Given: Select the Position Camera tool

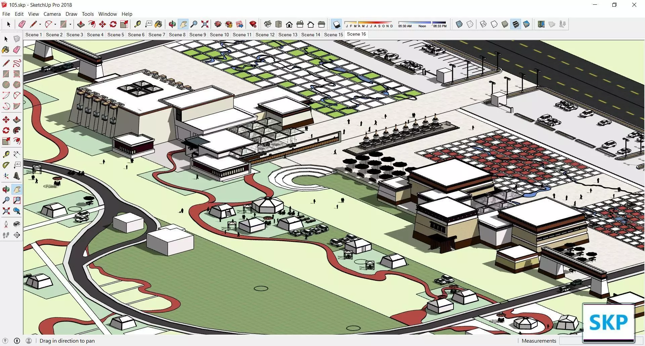Looking at the screenshot, I should coord(6,224).
